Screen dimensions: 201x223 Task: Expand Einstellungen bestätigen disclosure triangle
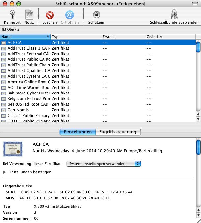click(5, 172)
